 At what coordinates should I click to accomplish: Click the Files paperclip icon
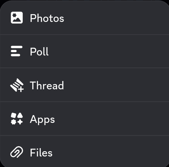pyautogui.click(x=17, y=152)
